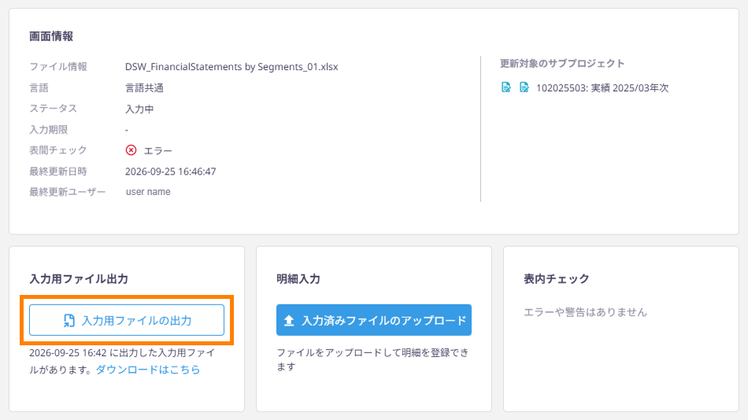The width and height of the screenshot is (748, 420).
Task: Click the 言語共通 value
Action: [144, 88]
